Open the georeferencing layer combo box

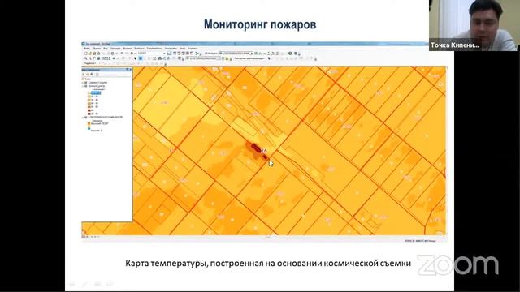(203, 58)
